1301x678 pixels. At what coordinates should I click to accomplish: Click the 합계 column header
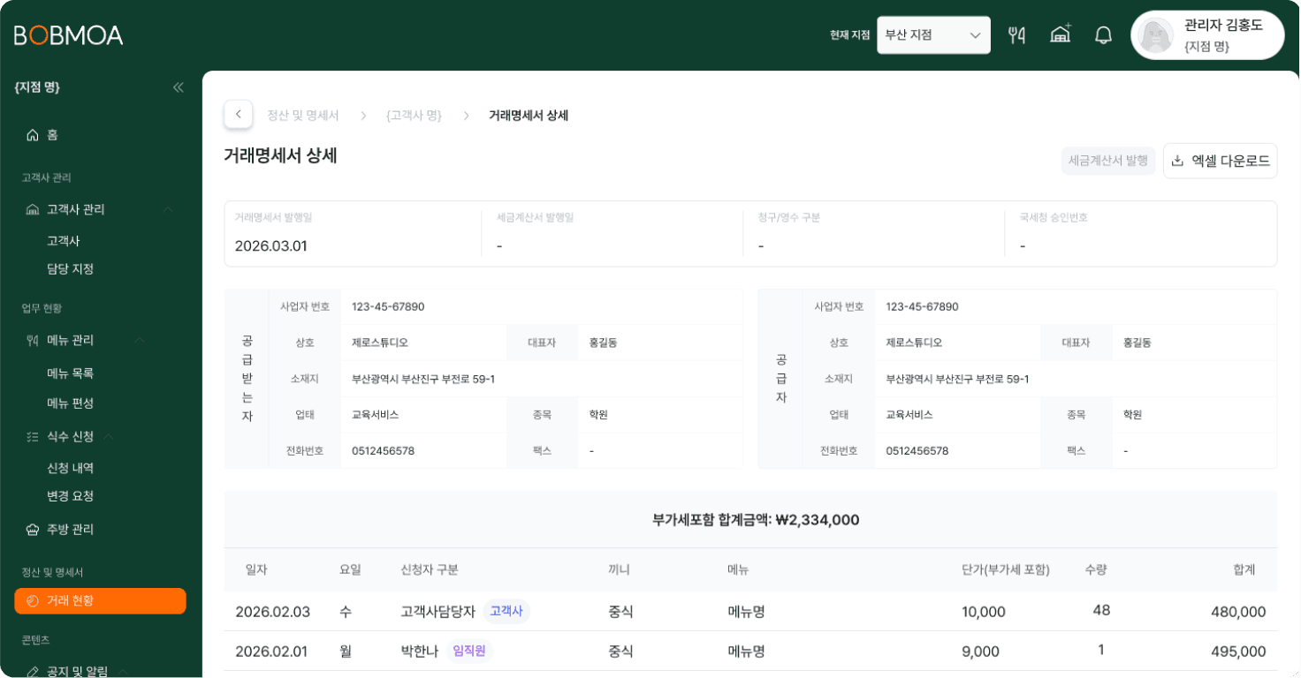point(1244,569)
